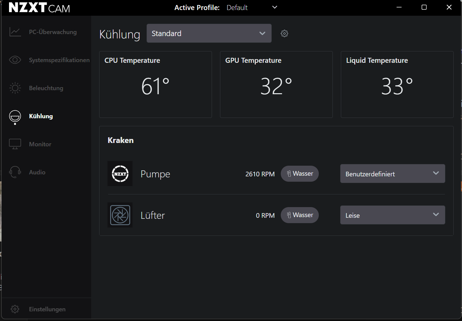Click the Systemspezifikationen eye icon
Image resolution: width=462 pixels, height=321 pixels.
pyautogui.click(x=15, y=60)
